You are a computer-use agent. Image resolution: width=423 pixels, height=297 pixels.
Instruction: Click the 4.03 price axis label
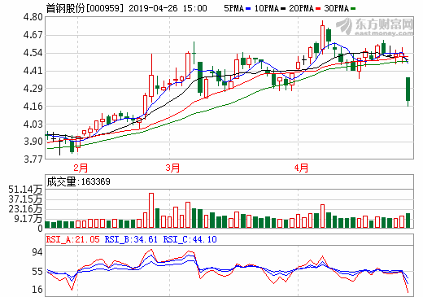click(x=33, y=124)
